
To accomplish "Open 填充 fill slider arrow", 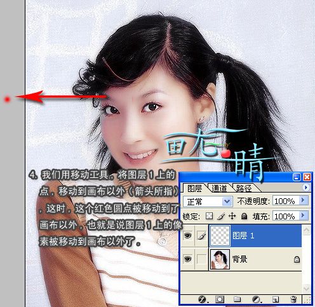I will coord(303,215).
